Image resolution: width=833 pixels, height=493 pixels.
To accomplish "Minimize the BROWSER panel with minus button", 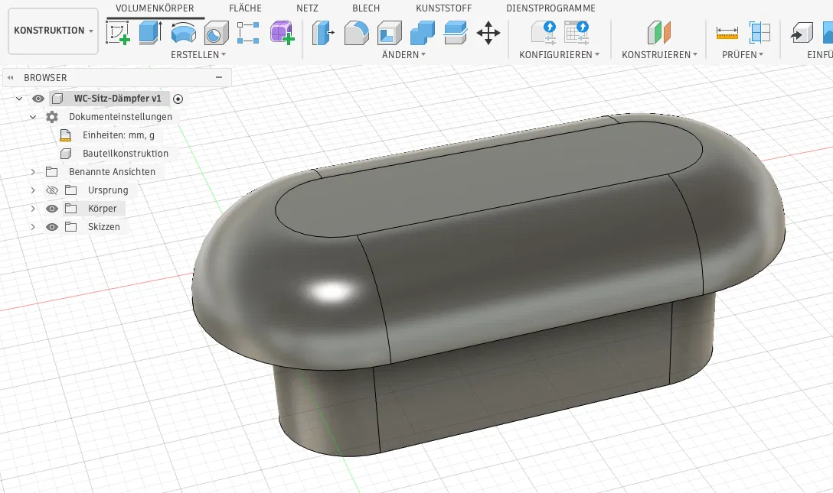I will pyautogui.click(x=219, y=77).
